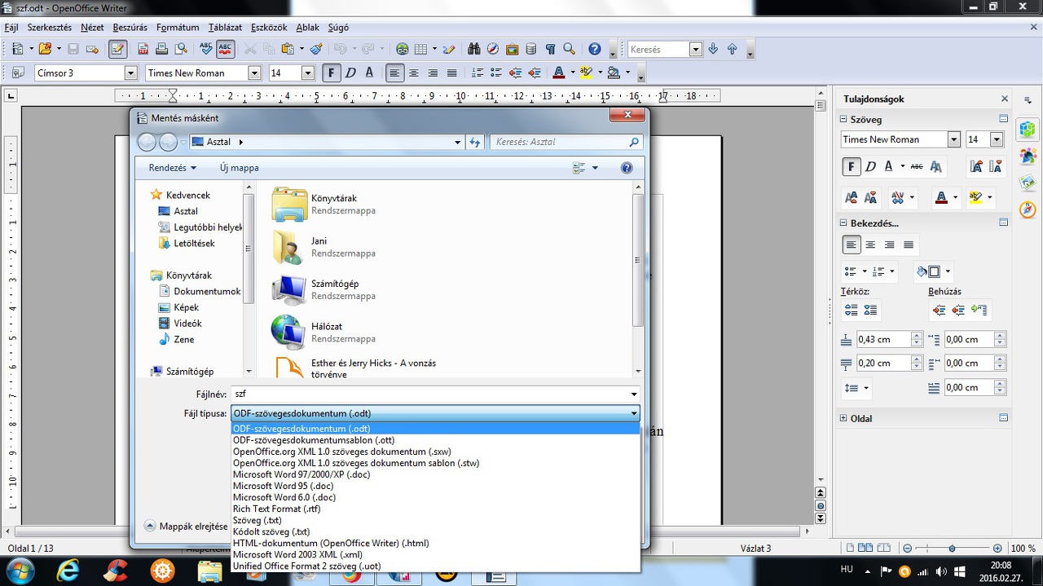Collapse the Bekezdés section in sidebar
The width and height of the screenshot is (1043, 586).
[x=844, y=223]
